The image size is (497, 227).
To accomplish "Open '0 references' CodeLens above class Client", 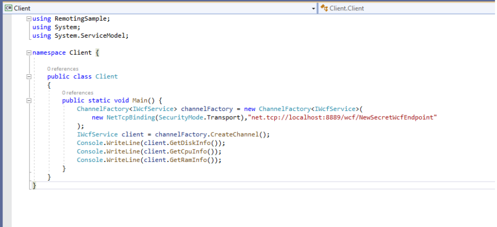I will click(63, 69).
